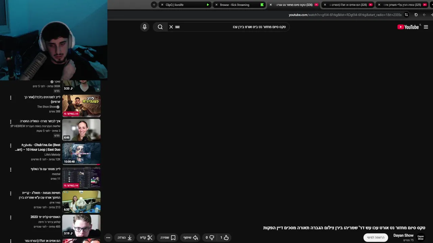This screenshot has width=433, height=243.
Task: Switch to the Browse - Kick Streaming tab
Action: click(x=239, y=5)
